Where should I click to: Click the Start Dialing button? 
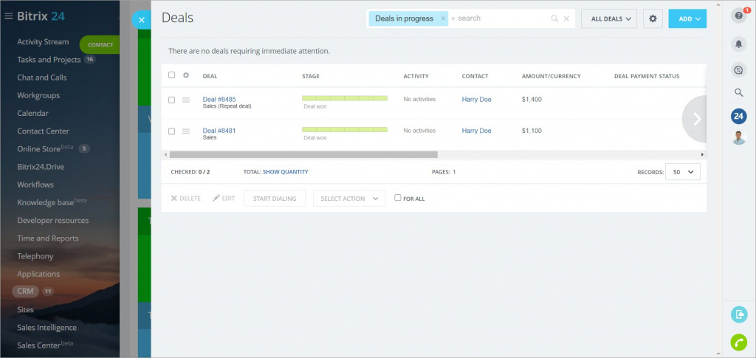click(x=275, y=198)
